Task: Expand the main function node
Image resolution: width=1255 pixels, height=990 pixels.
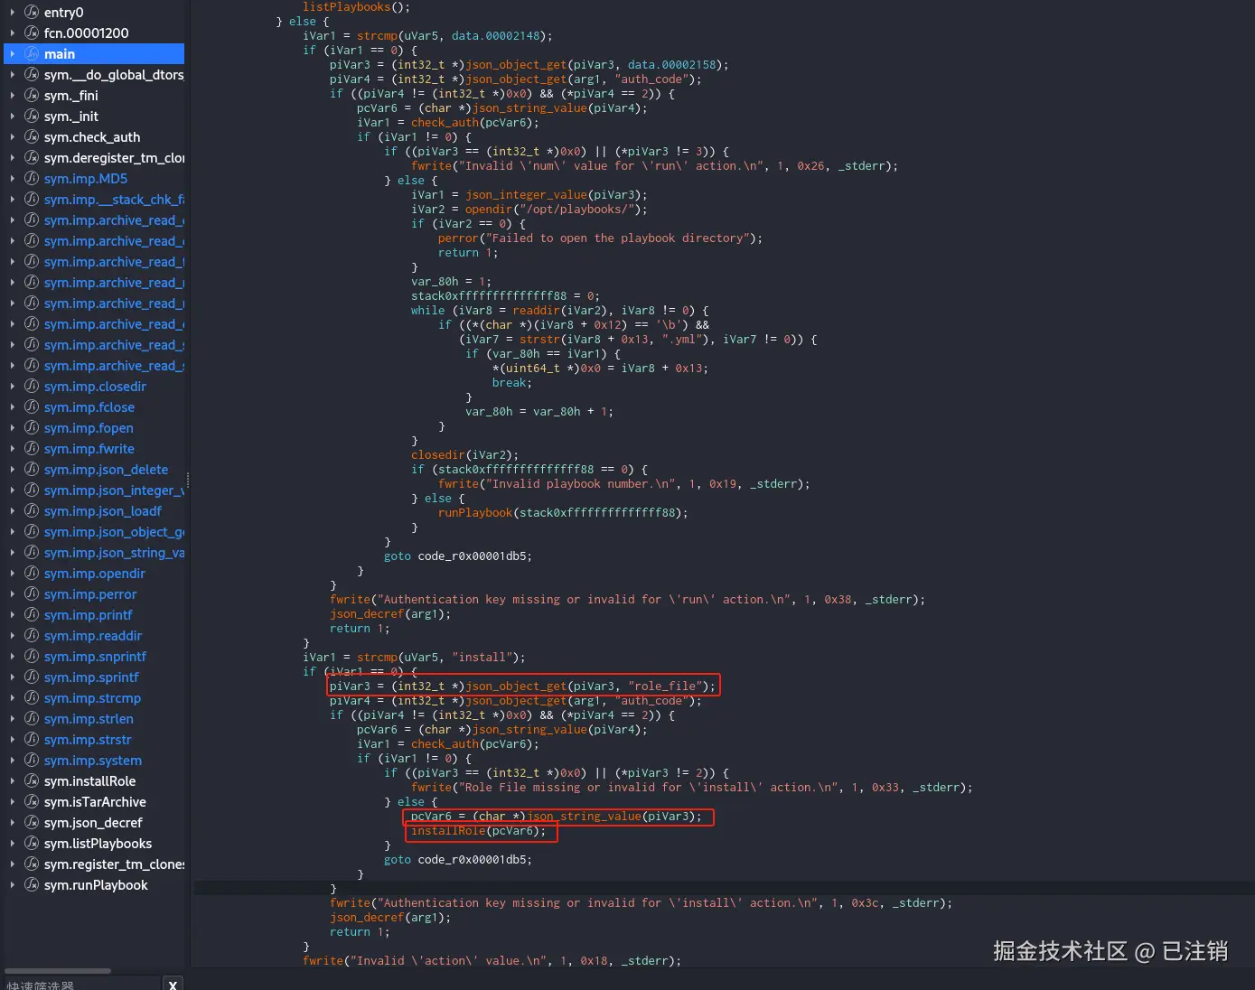Action: pos(13,54)
